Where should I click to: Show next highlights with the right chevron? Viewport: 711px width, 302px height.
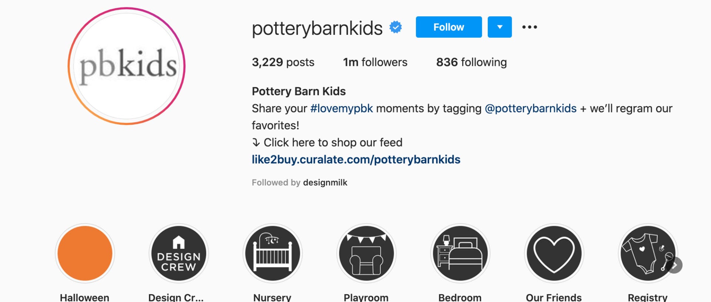(x=675, y=265)
